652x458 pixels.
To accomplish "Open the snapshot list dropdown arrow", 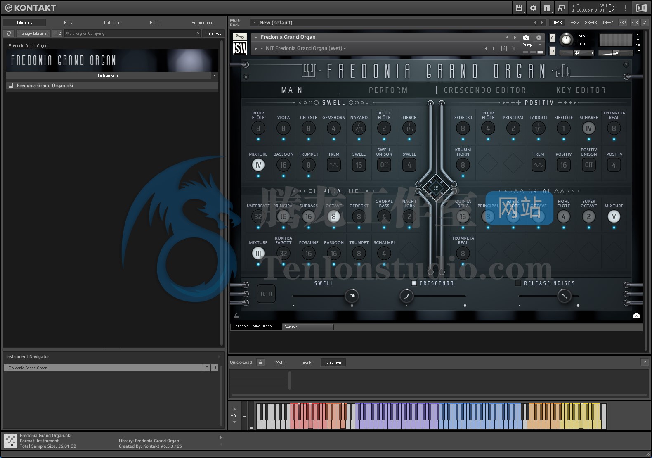I will [256, 48].
